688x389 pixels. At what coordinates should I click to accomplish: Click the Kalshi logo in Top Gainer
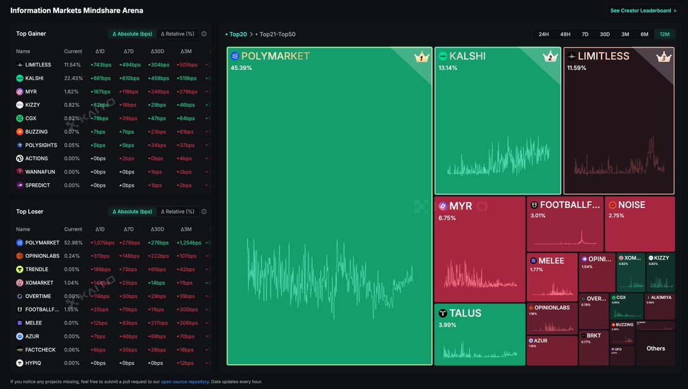tap(19, 78)
